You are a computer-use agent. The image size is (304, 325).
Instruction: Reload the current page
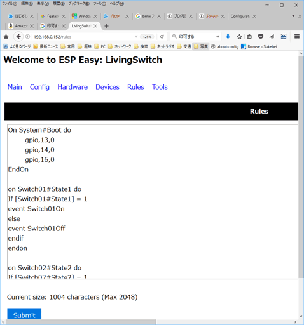click(x=162, y=37)
